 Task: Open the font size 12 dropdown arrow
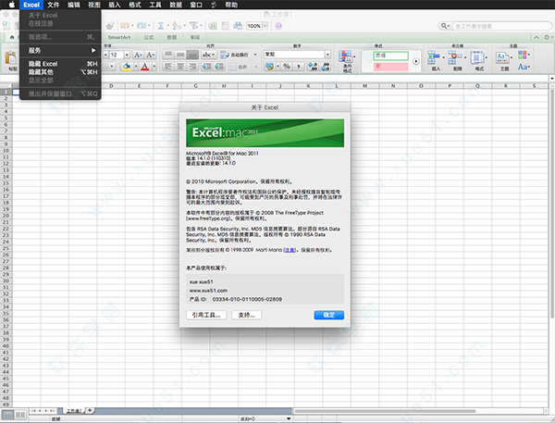tap(127, 55)
